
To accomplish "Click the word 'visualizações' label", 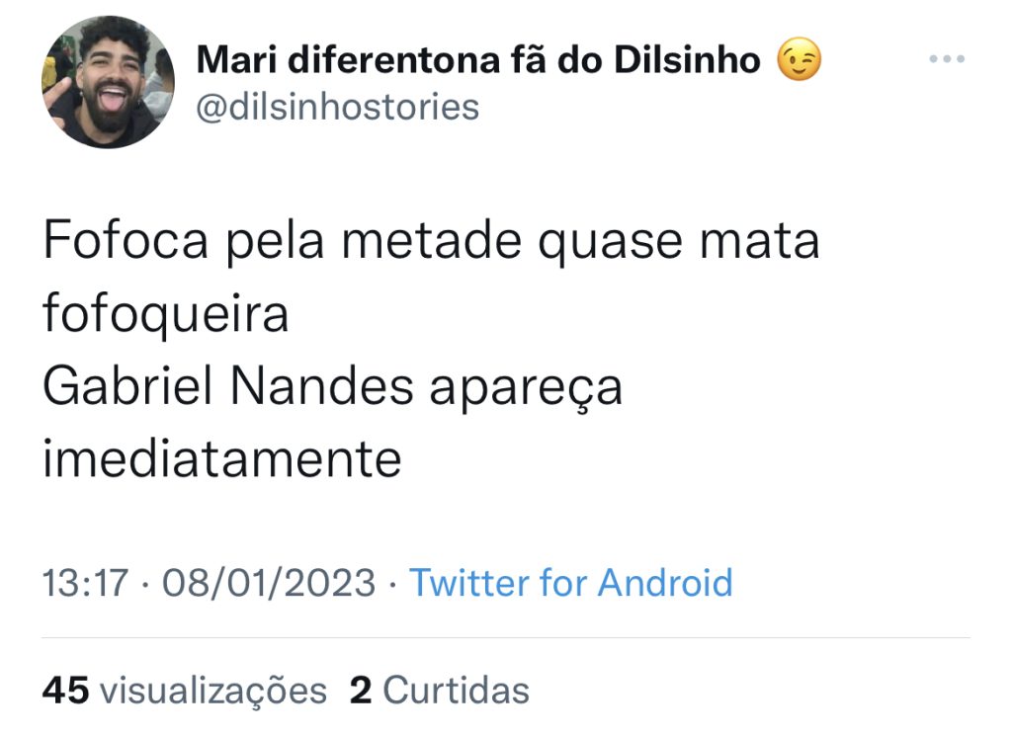I will (213, 693).
